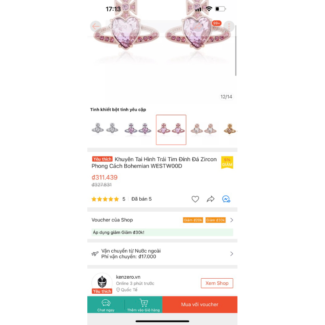
Task: Choose the rose gold clear-stone variant
Action: 204,129
